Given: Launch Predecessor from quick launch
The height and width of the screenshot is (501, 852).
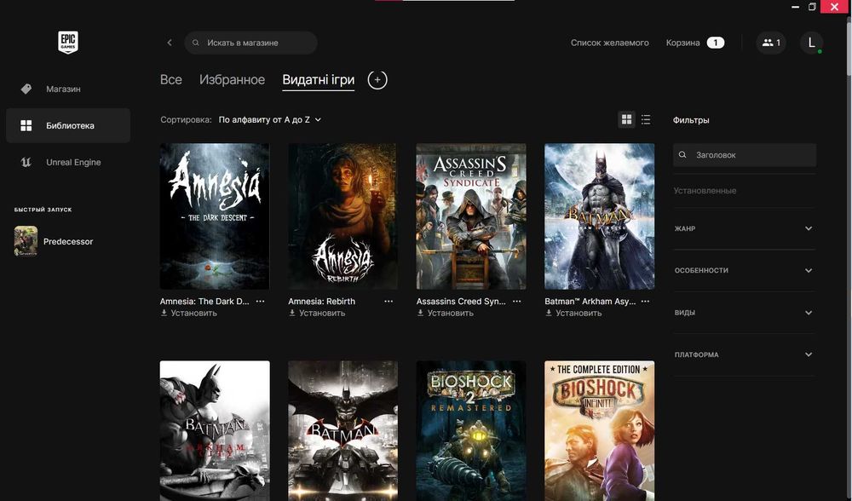Looking at the screenshot, I should click(x=68, y=241).
